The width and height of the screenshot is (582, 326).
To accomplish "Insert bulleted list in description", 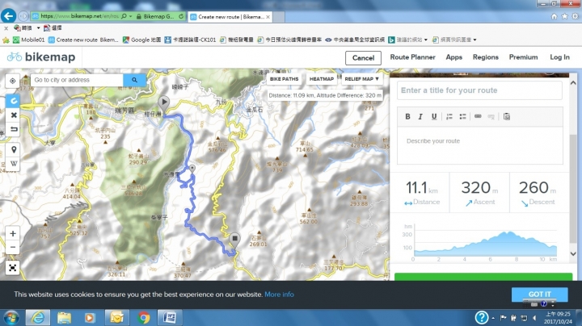I will click(x=462, y=117).
